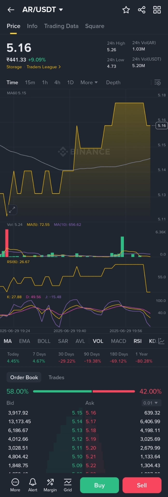The image size is (168, 497).
Task: Open the four-square grid layout icon
Action: (x=157, y=10)
